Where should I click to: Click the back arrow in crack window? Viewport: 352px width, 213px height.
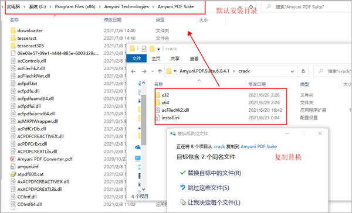pyautogui.click(x=133, y=71)
